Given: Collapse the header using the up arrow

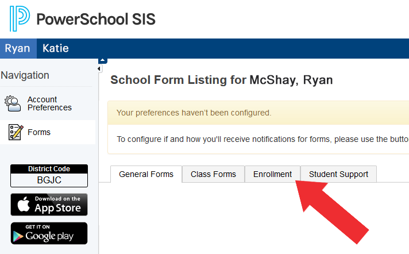Looking at the screenshot, I should point(103,60).
